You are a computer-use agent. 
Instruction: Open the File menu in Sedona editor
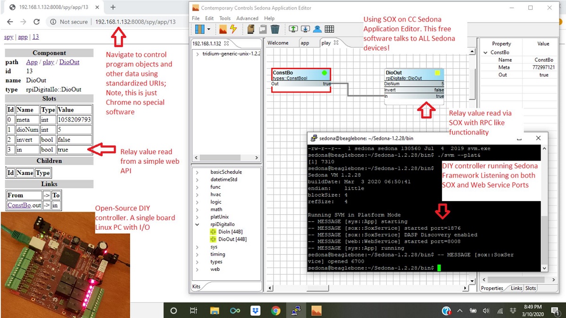[x=196, y=18]
